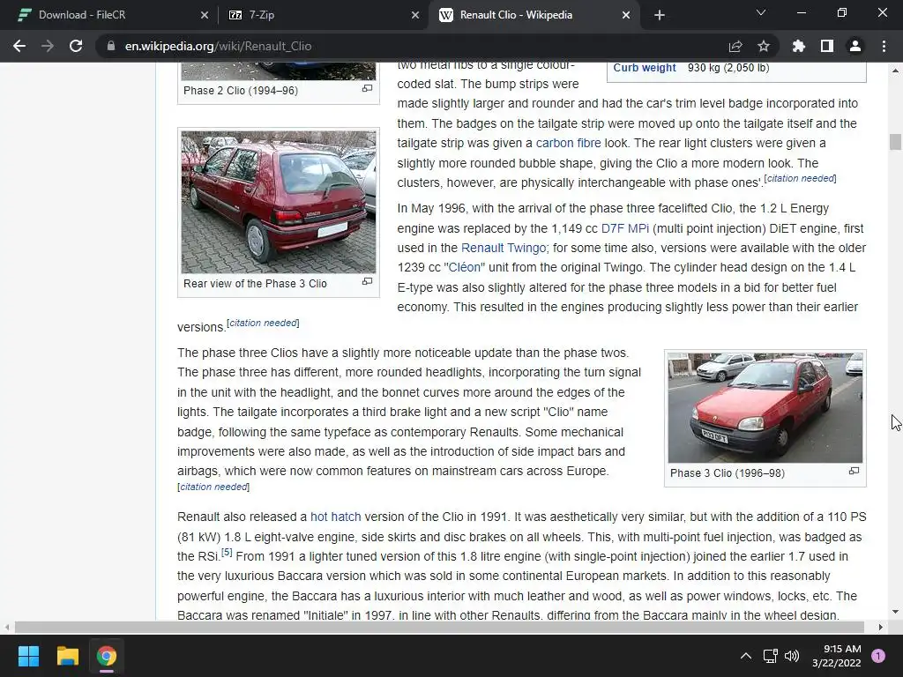The width and height of the screenshot is (903, 677).
Task: Open the red Phase 3 Clio thumbnail
Action: tap(765, 407)
